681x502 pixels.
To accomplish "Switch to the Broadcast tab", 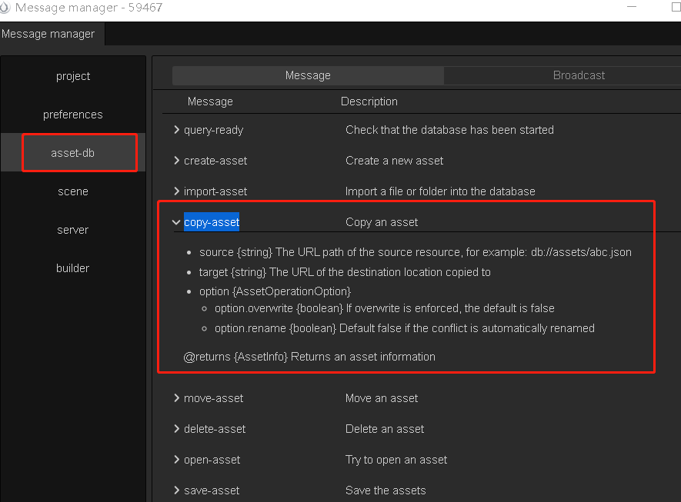I will (579, 75).
